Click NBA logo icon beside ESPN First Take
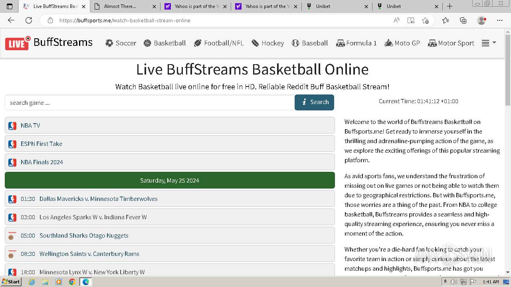The image size is (511, 287). [x=12, y=144]
